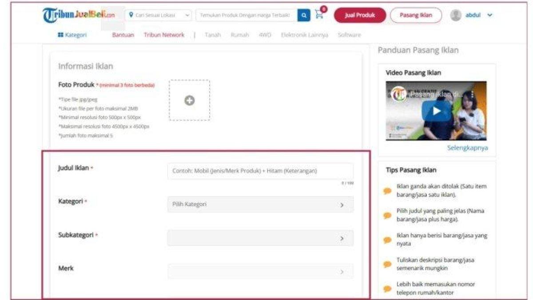
Task: Click the Kategori grid icon
Action: 61,34
